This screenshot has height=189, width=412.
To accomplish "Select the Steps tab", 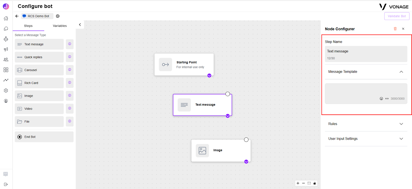I will tap(28, 26).
